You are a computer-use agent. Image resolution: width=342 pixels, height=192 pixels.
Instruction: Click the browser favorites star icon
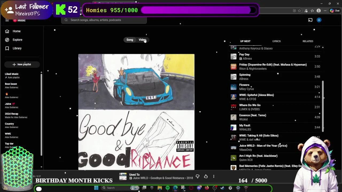[300, 11]
